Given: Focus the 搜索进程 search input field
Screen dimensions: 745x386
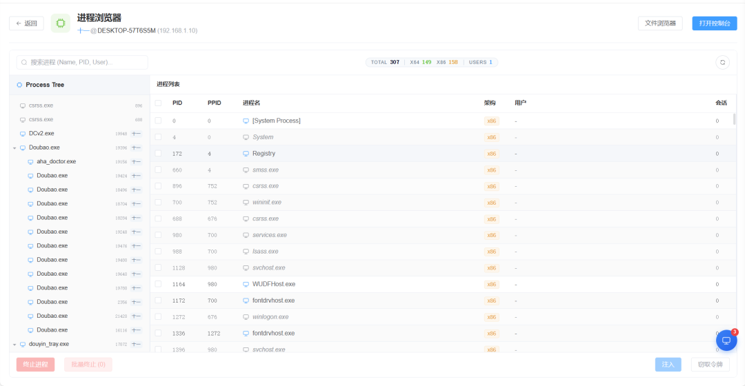Looking at the screenshot, I should (82, 62).
